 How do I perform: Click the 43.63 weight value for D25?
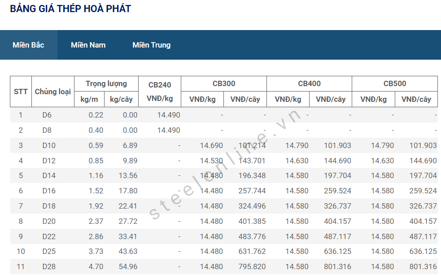128,251
